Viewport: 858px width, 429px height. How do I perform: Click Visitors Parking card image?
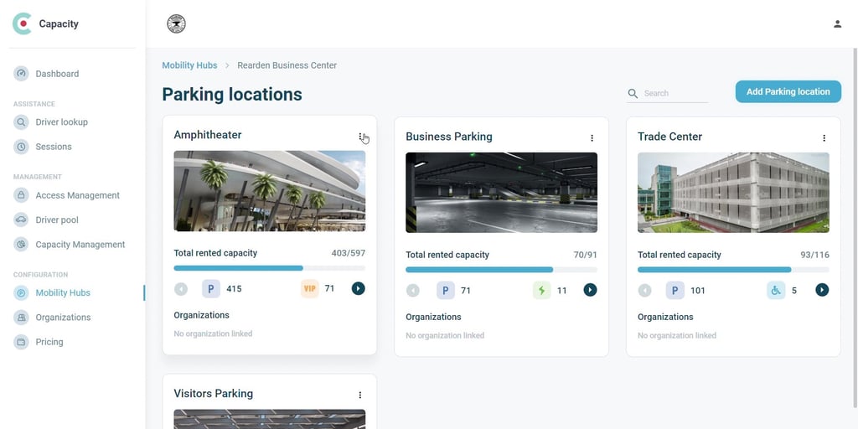click(x=269, y=419)
